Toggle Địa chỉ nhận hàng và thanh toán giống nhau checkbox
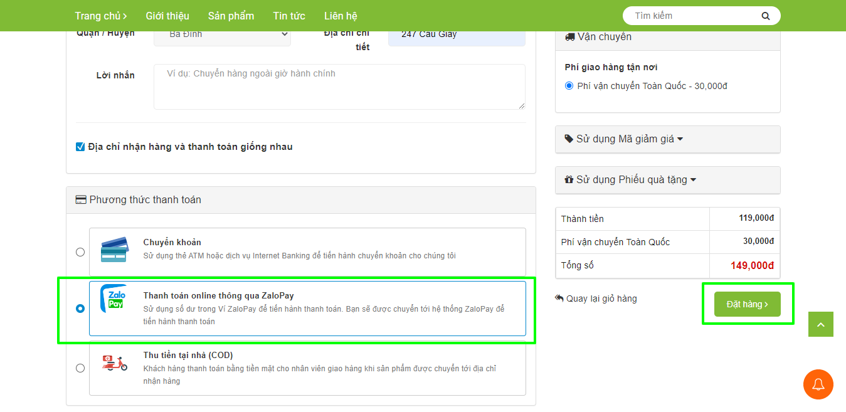The height and width of the screenshot is (412, 846). tap(80, 147)
